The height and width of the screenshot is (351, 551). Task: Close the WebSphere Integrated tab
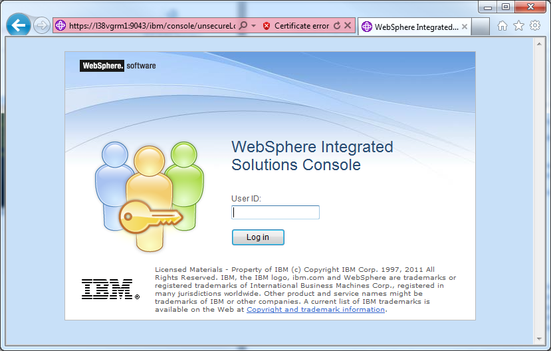[x=465, y=27]
